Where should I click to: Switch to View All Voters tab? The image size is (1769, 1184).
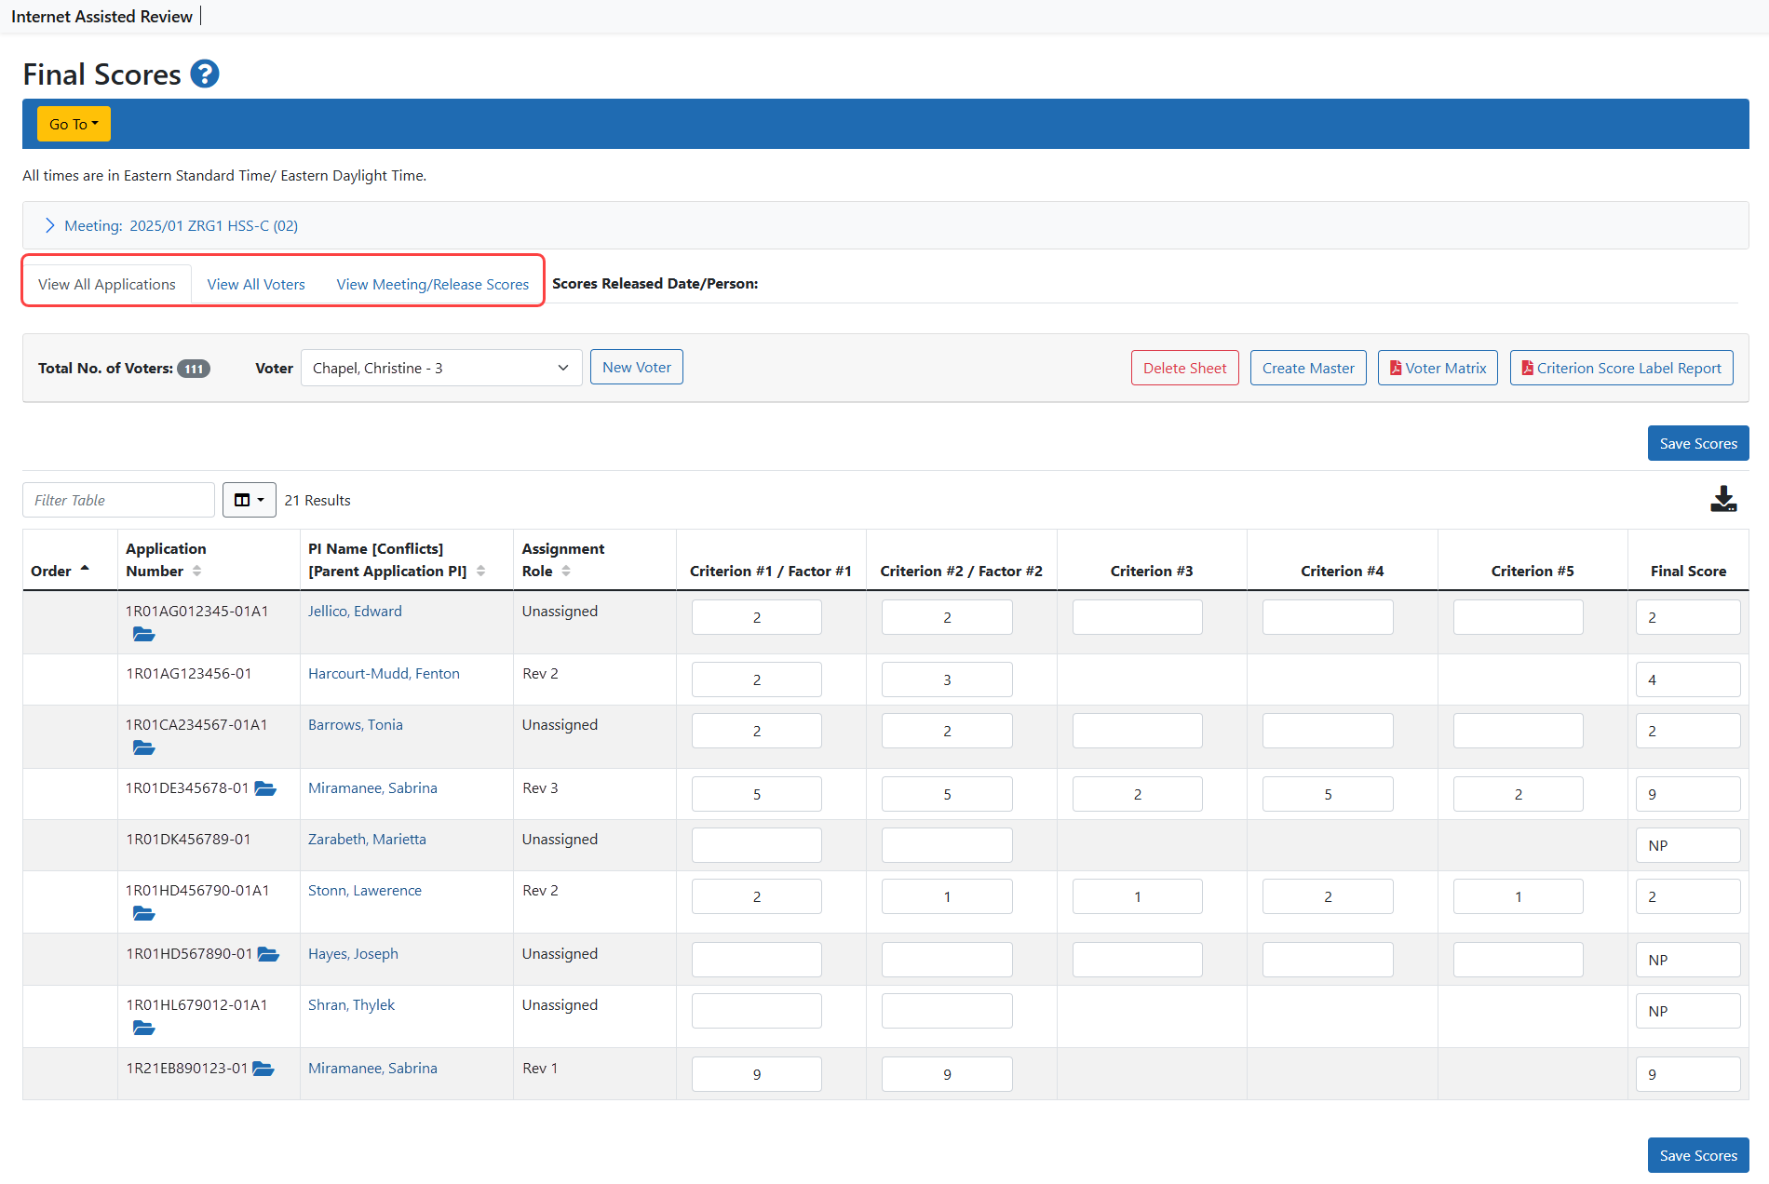pos(256,284)
